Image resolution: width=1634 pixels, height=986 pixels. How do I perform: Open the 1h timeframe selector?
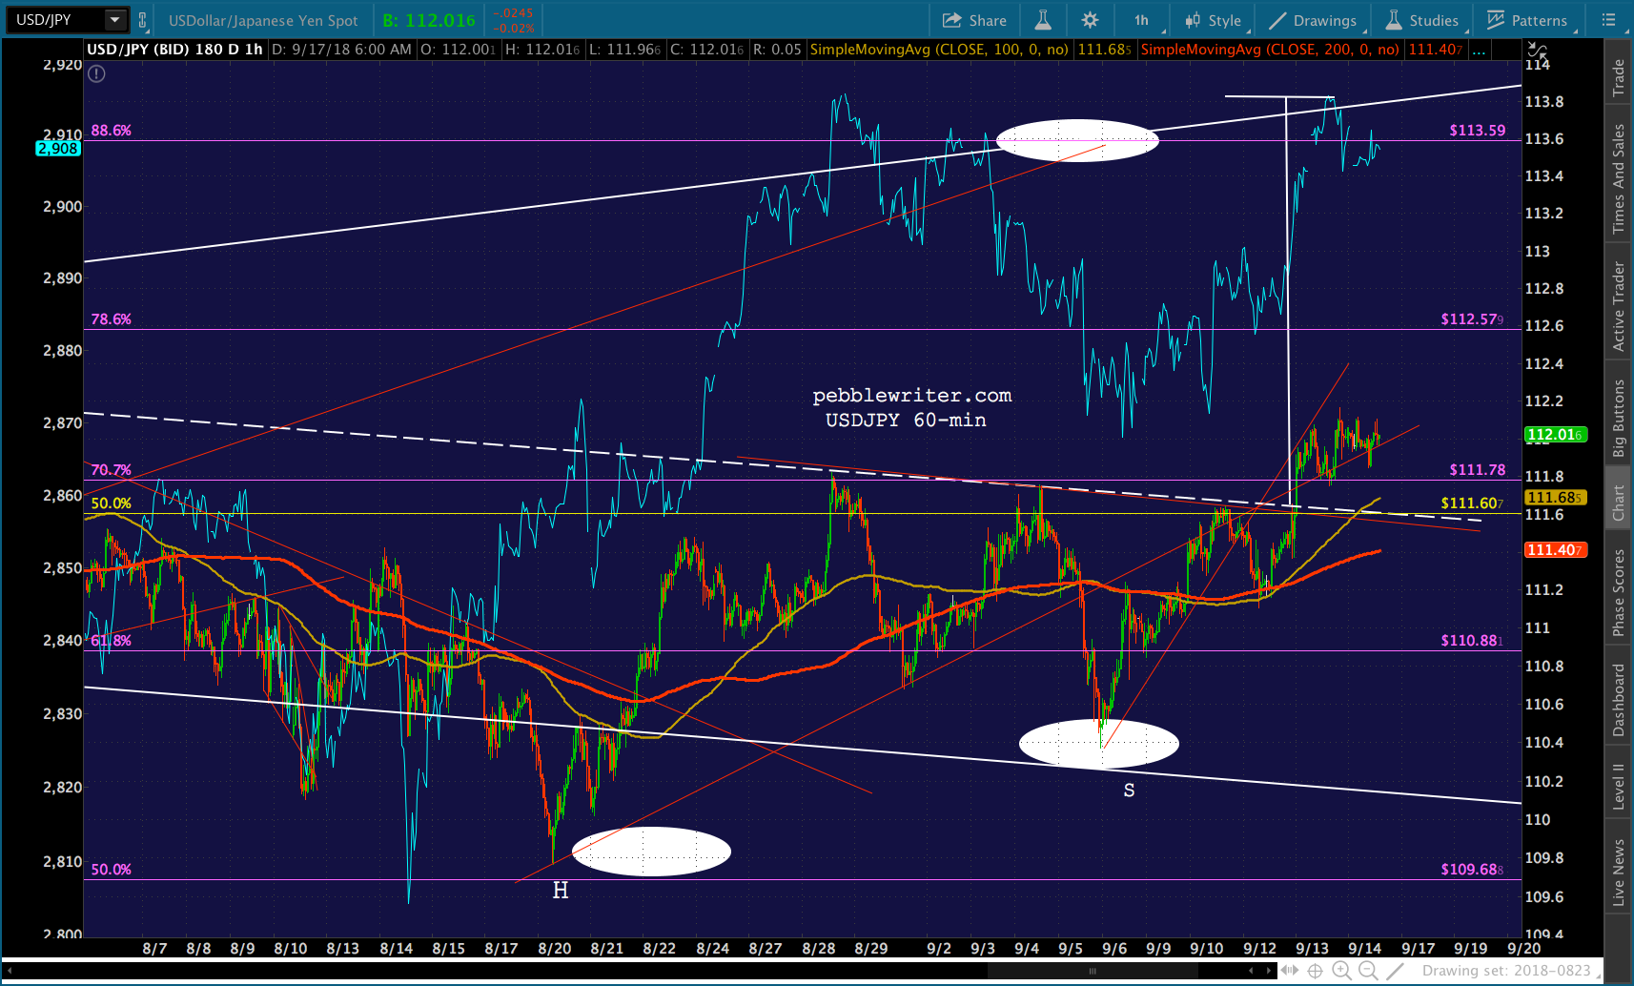point(1141,20)
